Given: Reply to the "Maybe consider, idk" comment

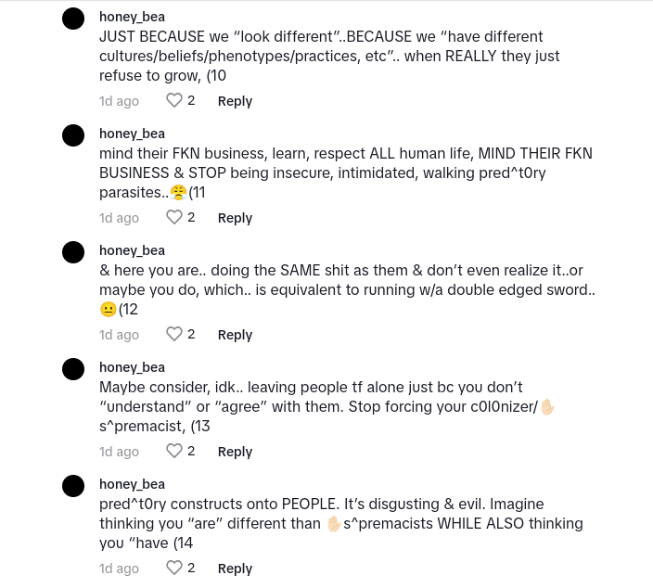Looking at the screenshot, I should click(235, 451).
